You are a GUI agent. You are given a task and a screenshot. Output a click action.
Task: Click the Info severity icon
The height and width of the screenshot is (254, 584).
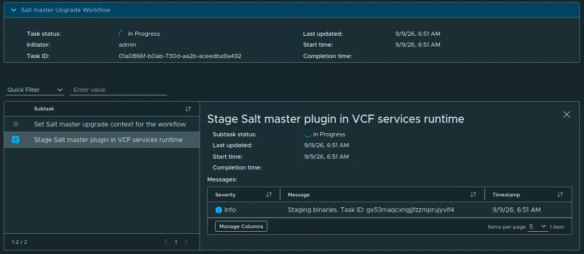tap(219, 210)
